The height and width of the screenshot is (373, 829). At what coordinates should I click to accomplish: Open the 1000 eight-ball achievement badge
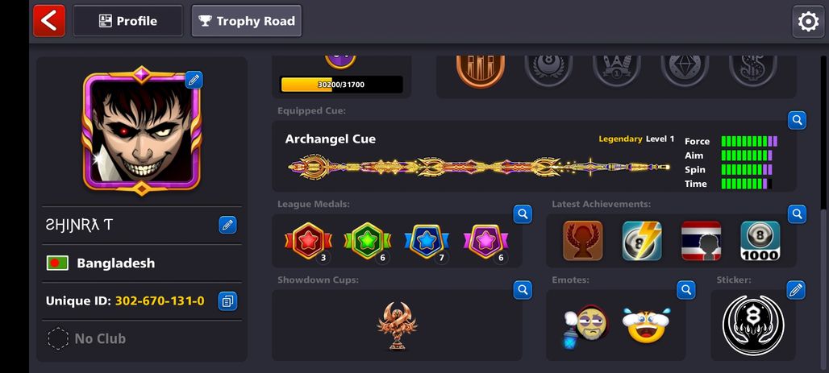point(760,241)
